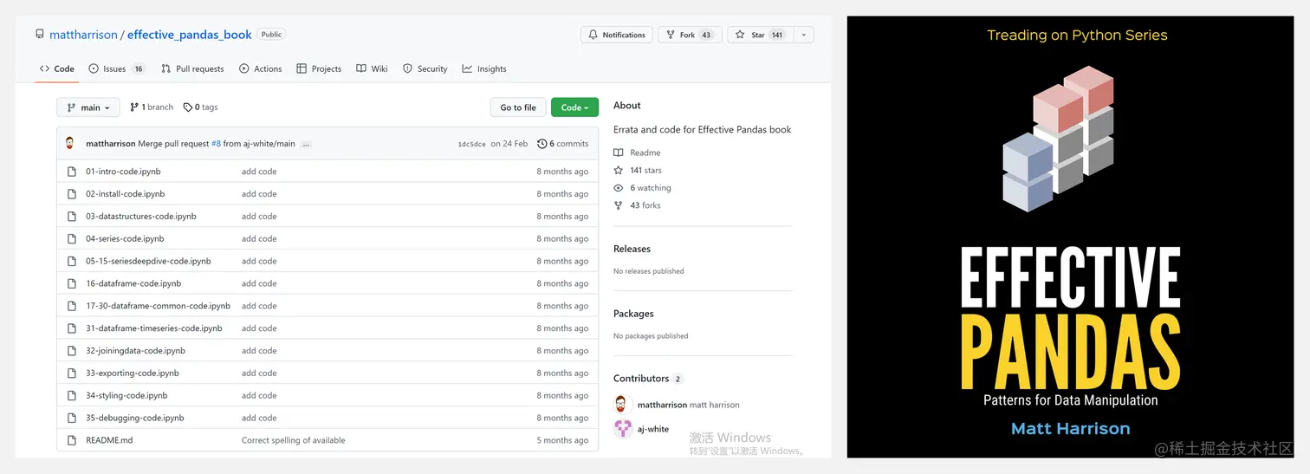Open the Wiki tab
The height and width of the screenshot is (474, 1310).
tap(372, 68)
